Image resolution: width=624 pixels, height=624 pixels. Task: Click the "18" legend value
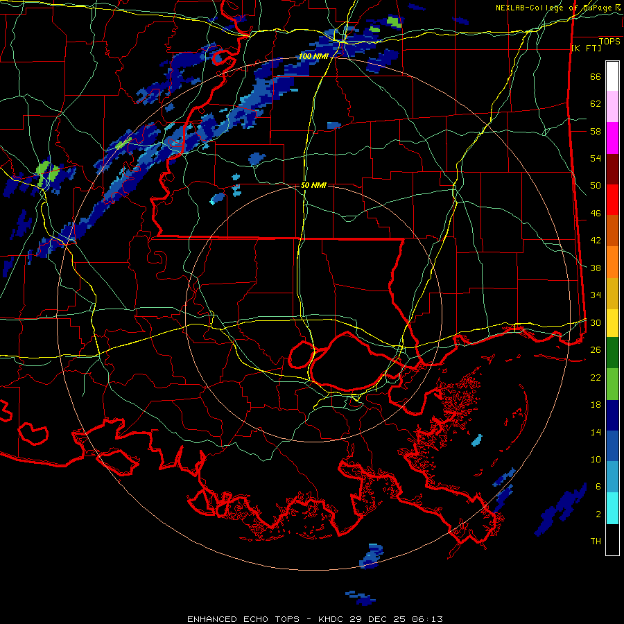click(596, 405)
